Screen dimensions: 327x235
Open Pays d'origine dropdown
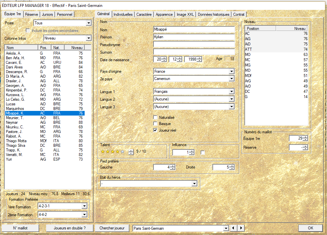pyautogui.click(x=232, y=71)
